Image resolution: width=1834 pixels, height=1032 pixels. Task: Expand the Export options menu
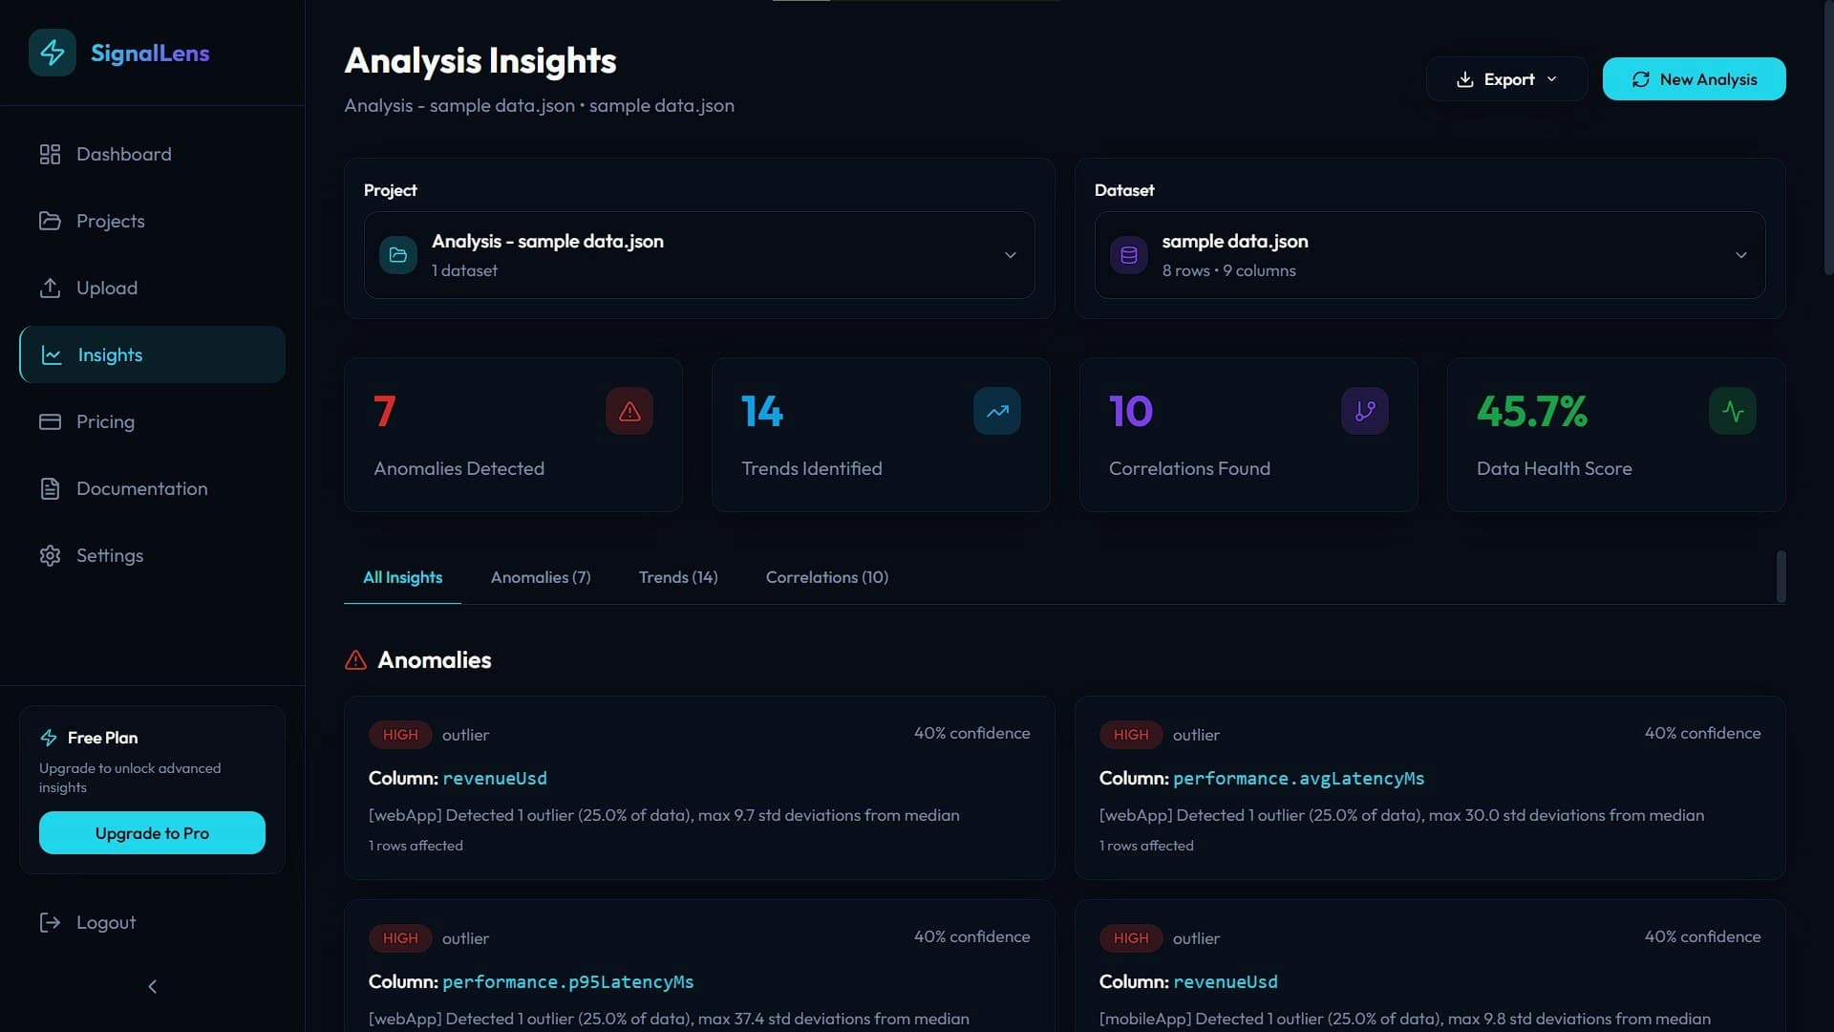pos(1506,79)
